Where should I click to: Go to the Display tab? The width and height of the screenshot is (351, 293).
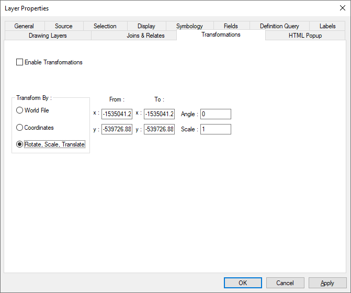click(146, 26)
